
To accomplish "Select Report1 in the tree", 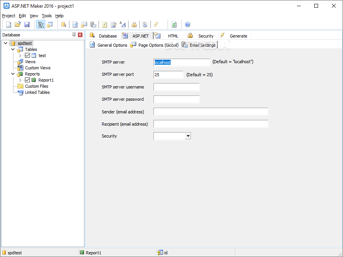I will coord(46,80).
